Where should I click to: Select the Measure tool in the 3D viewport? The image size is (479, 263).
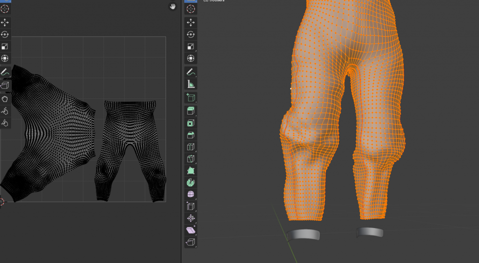click(x=191, y=84)
